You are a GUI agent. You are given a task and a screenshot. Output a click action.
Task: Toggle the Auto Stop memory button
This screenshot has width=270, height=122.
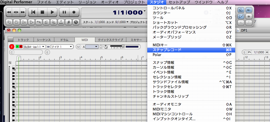pos(17,22)
